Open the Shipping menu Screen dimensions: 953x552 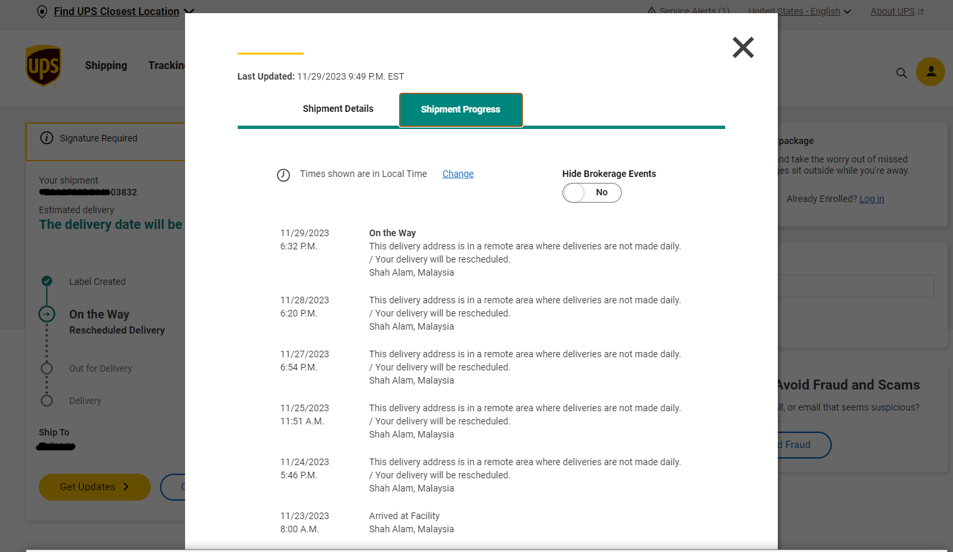pos(106,65)
